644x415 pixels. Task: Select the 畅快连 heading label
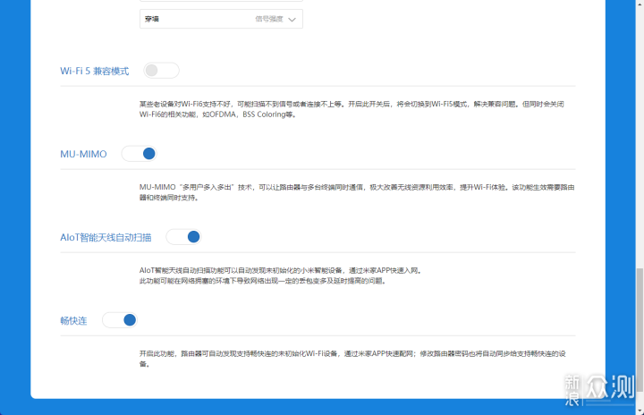73,320
